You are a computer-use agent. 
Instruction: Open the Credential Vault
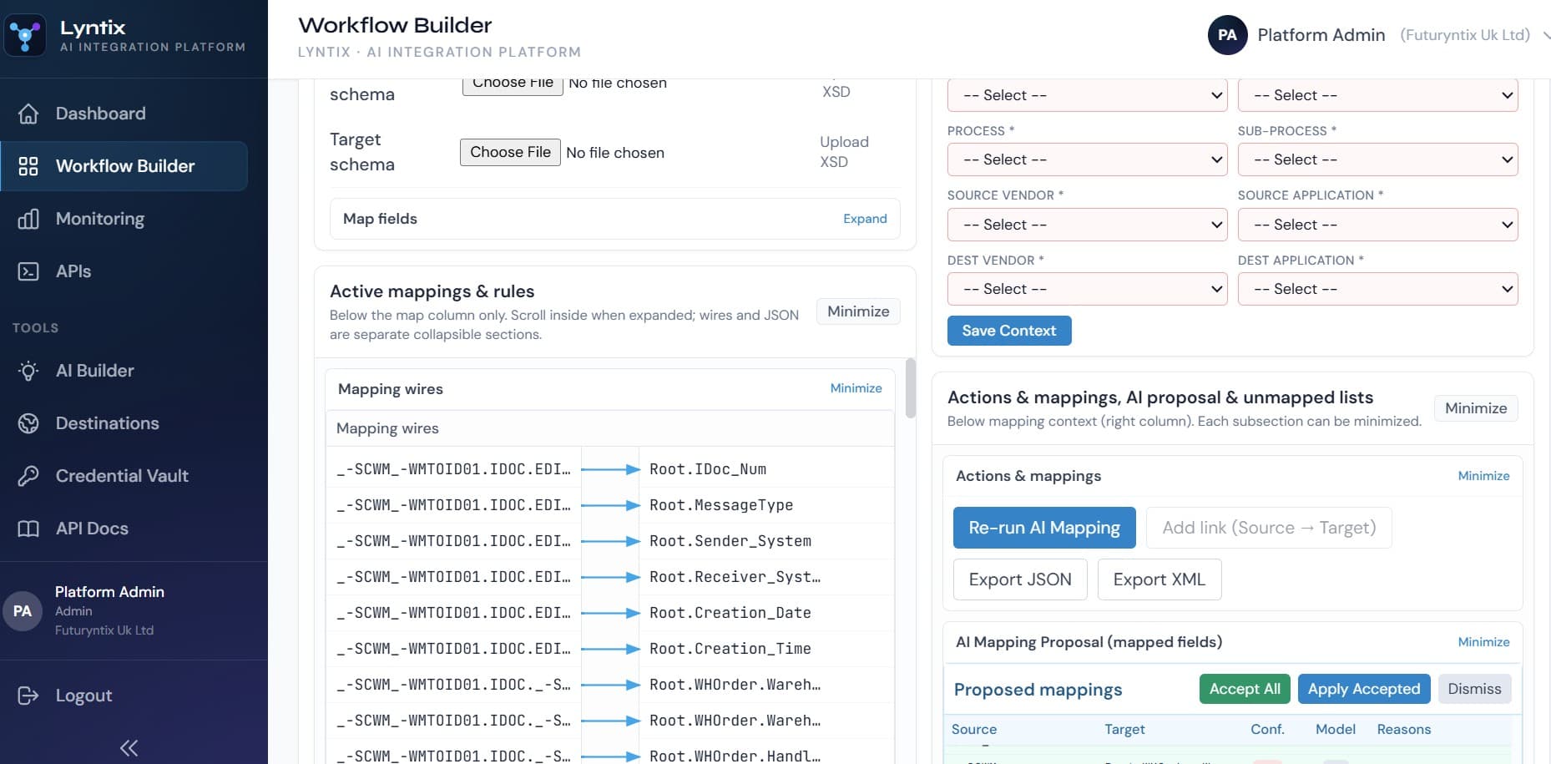124,476
